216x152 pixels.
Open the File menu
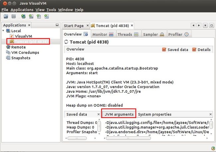tap(5, 10)
